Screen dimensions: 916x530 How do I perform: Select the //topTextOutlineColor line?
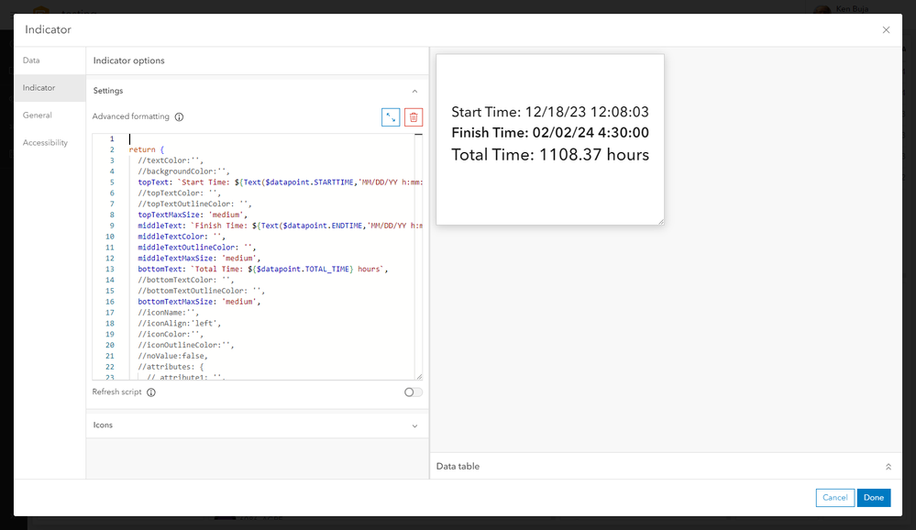coord(194,204)
